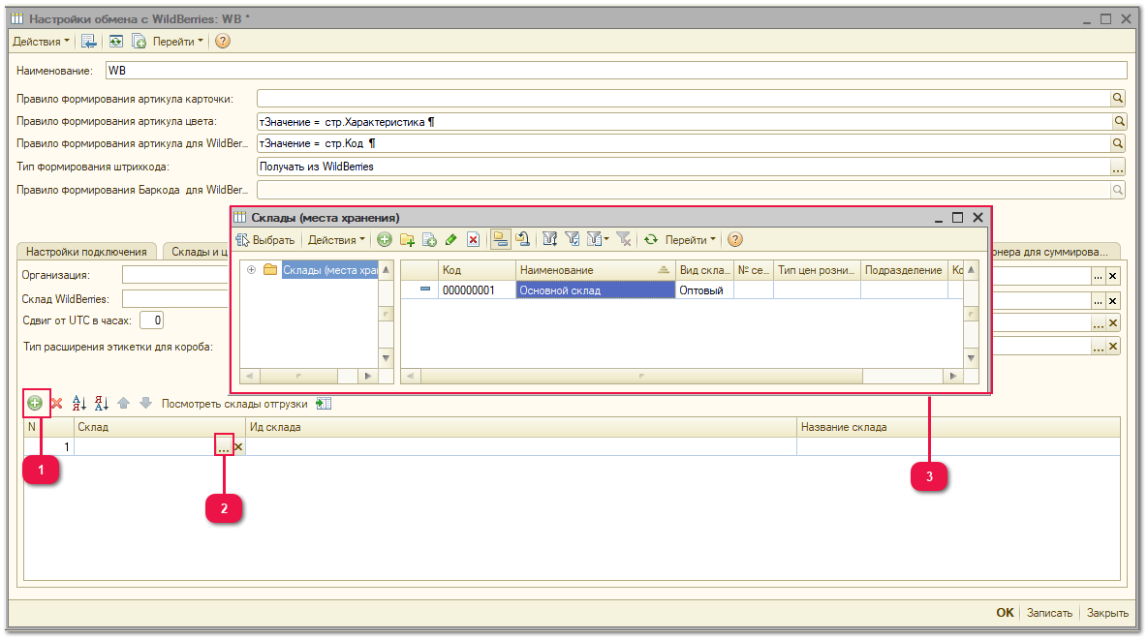
Task: Open help in Склады window
Action: click(x=735, y=239)
